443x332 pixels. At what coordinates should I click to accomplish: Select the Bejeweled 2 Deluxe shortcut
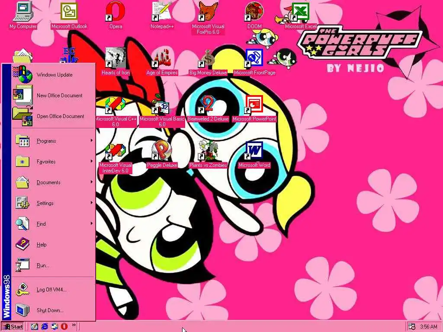pos(208,109)
